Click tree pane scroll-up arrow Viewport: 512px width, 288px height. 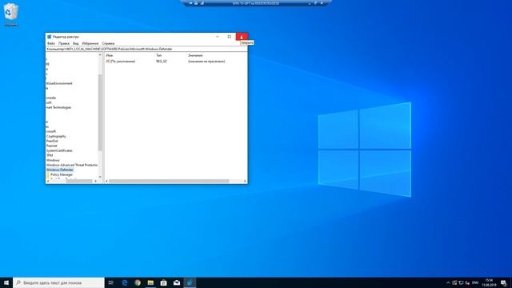(100, 55)
